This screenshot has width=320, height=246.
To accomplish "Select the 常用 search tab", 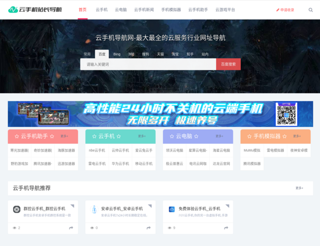I will pos(87,54).
